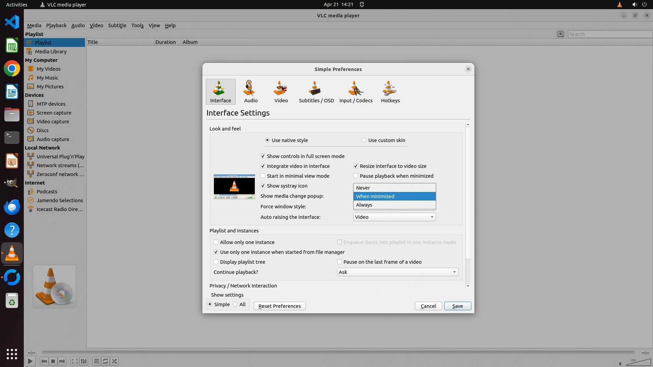Screen dimensions: 653x367
Task: Select 'All' under Show settings
Action: [x=235, y=304]
